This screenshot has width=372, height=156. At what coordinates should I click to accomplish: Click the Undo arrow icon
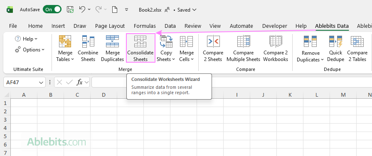pyautogui.click(x=82, y=10)
